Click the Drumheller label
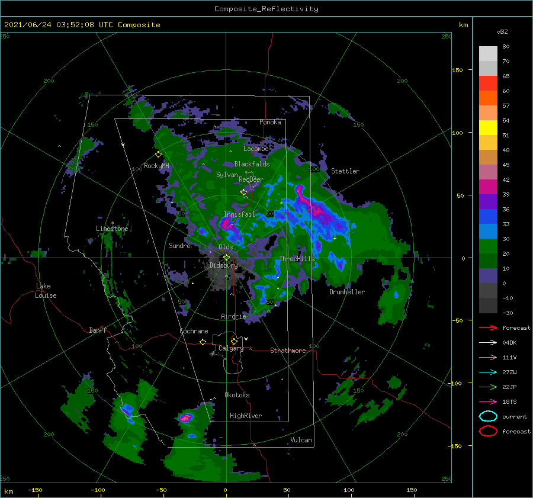Screen dimensions: 533x498 [347, 292]
